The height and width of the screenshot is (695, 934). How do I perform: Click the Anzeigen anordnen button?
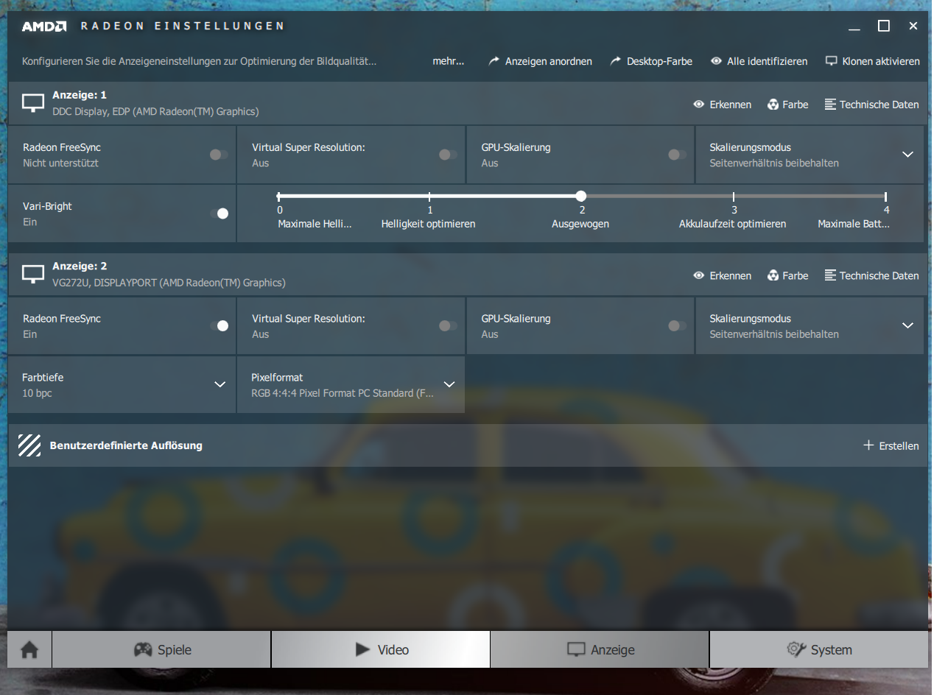[540, 61]
